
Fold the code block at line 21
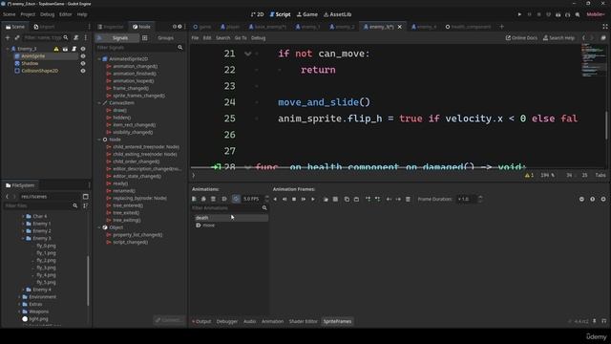(248, 54)
